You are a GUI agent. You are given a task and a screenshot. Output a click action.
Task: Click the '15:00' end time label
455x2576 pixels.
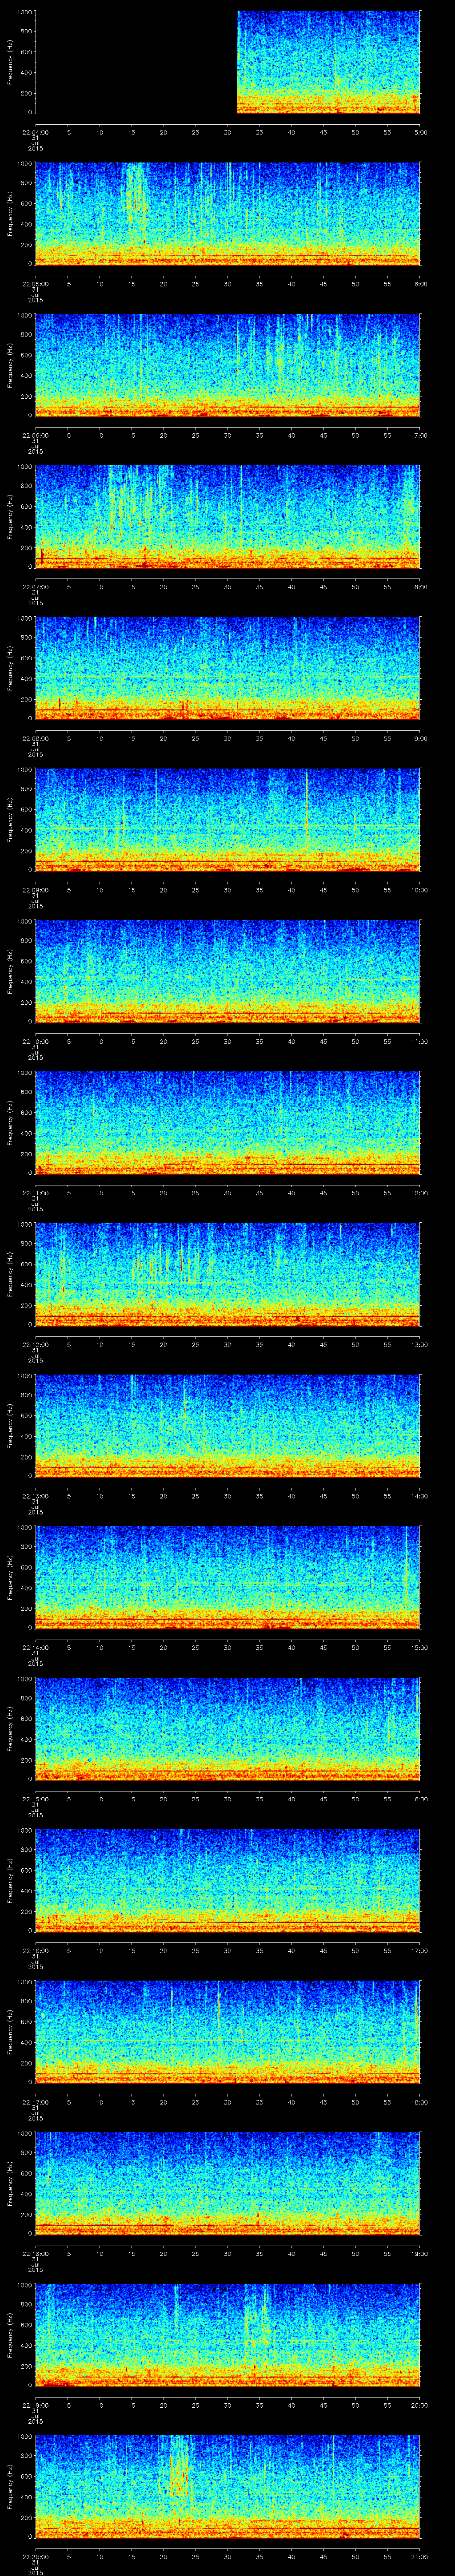tap(419, 1647)
